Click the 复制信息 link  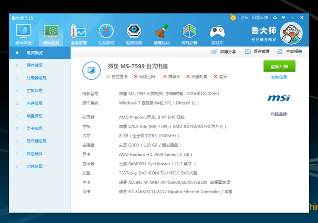click(x=279, y=77)
